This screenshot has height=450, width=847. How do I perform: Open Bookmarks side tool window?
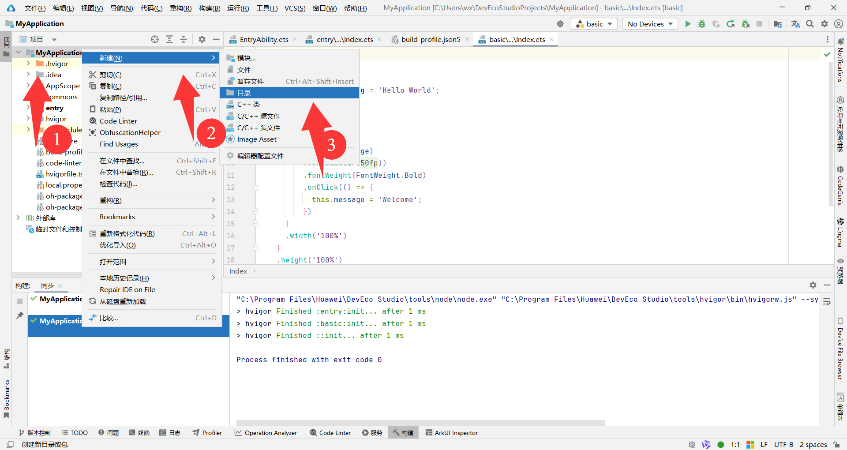pyautogui.click(x=6, y=399)
